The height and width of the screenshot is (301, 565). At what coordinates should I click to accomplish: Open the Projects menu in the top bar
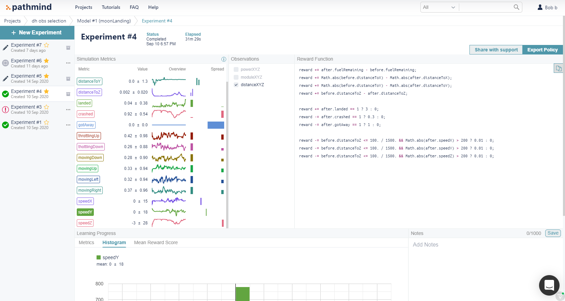pyautogui.click(x=84, y=7)
